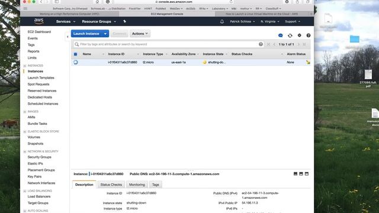Click Safari home toolbar icon
This screenshot has width=379, height=213.
pyautogui.click(x=97, y=2)
